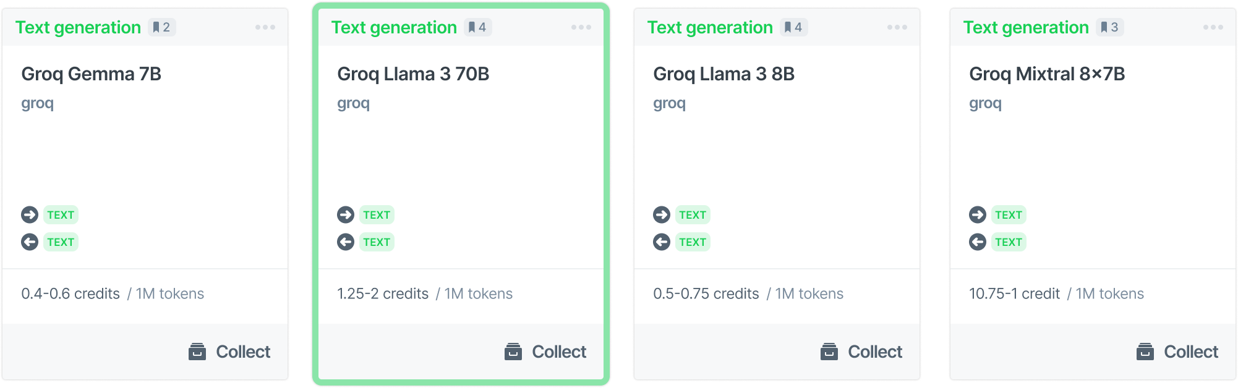Collect the Groq Mixtral 8×7B model
This screenshot has width=1238, height=388.
click(x=1177, y=352)
